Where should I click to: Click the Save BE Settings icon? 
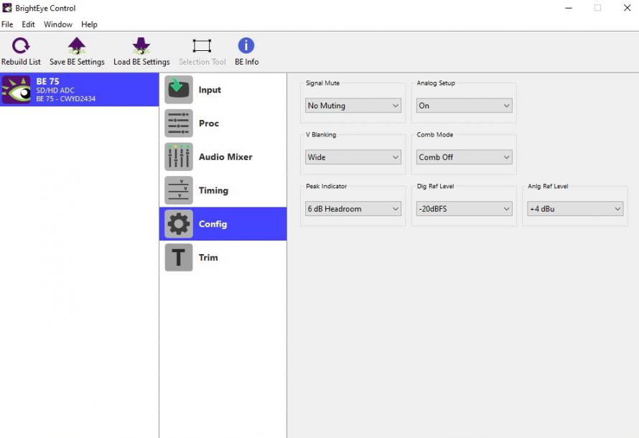pyautogui.click(x=77, y=46)
